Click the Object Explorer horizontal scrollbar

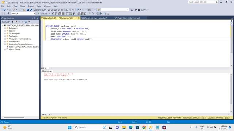point(14,118)
